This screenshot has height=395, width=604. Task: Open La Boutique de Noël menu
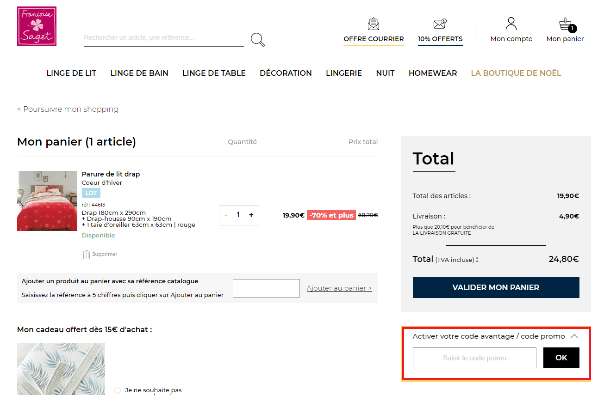[x=516, y=73]
